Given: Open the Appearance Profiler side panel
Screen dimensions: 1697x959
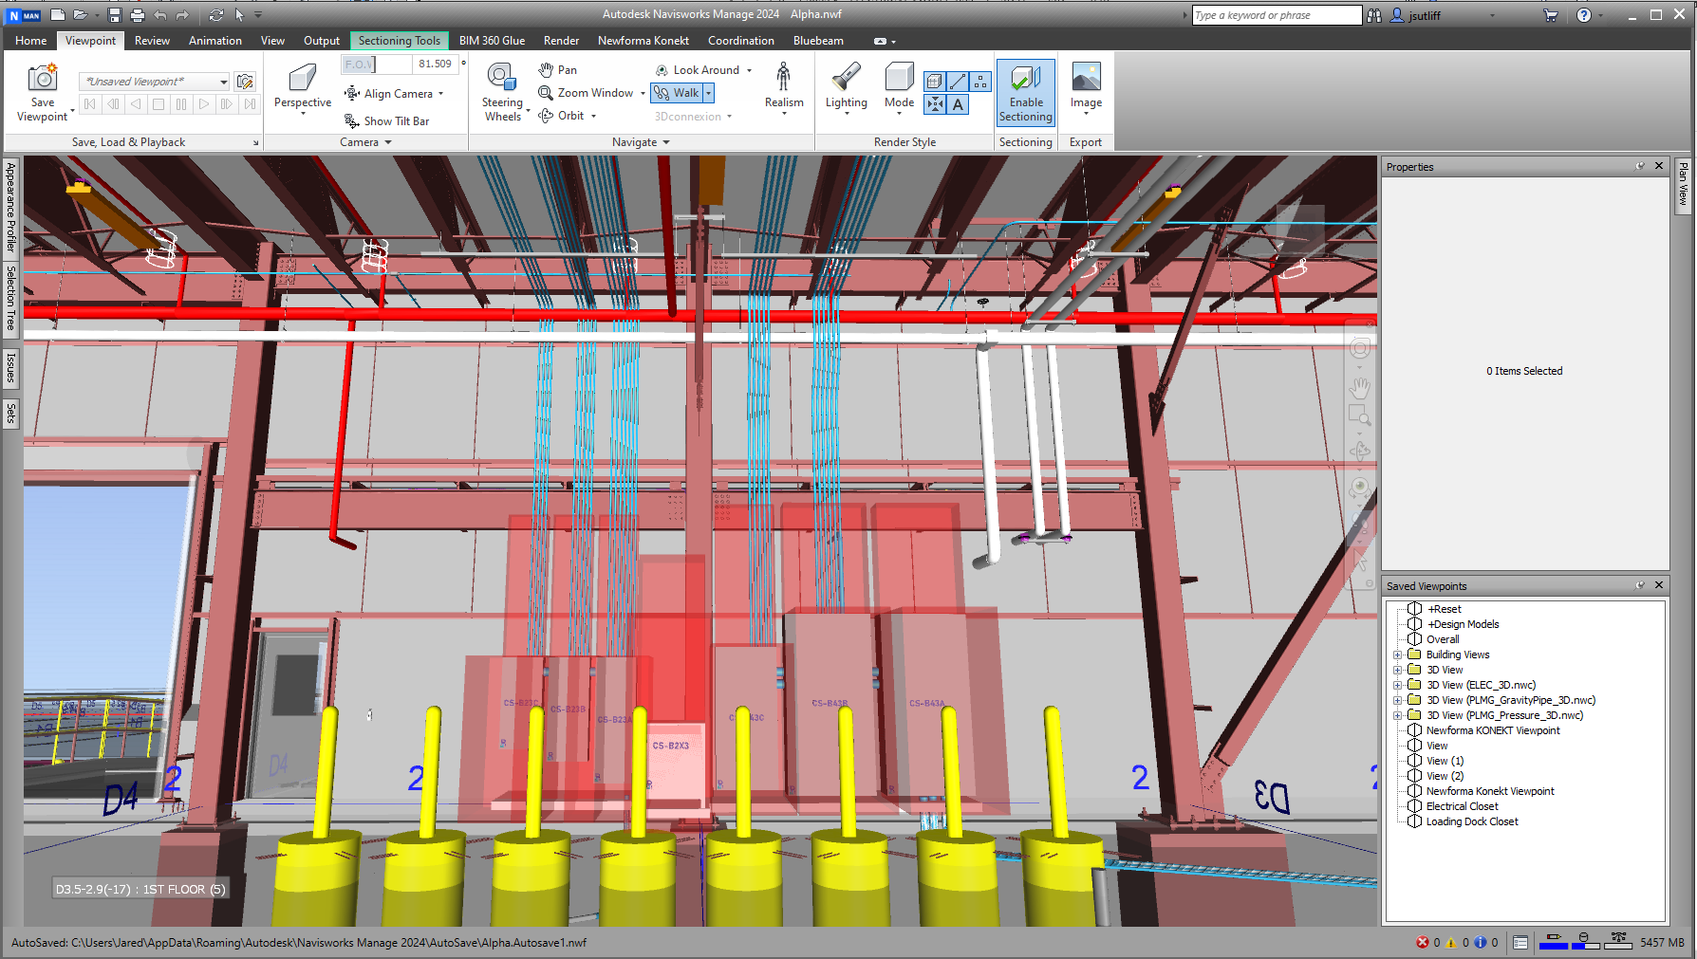Looking at the screenshot, I should point(10,207).
